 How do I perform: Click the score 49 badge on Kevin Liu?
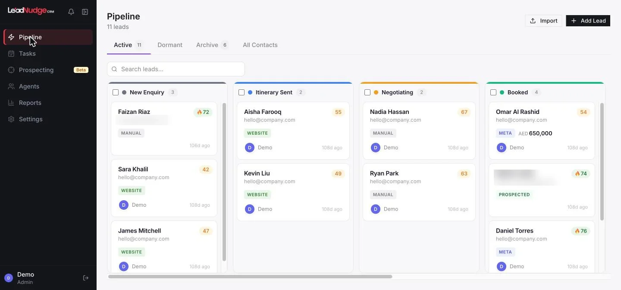[338, 174]
